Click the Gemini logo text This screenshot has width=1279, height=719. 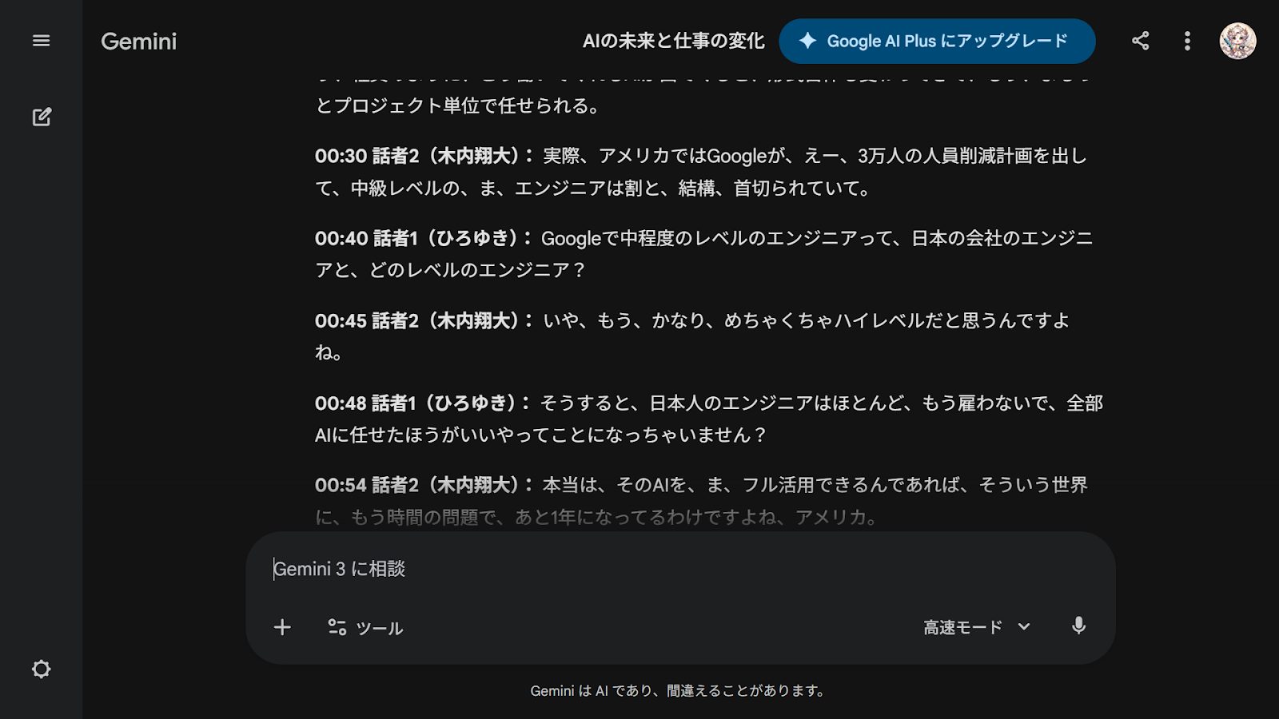[138, 42]
